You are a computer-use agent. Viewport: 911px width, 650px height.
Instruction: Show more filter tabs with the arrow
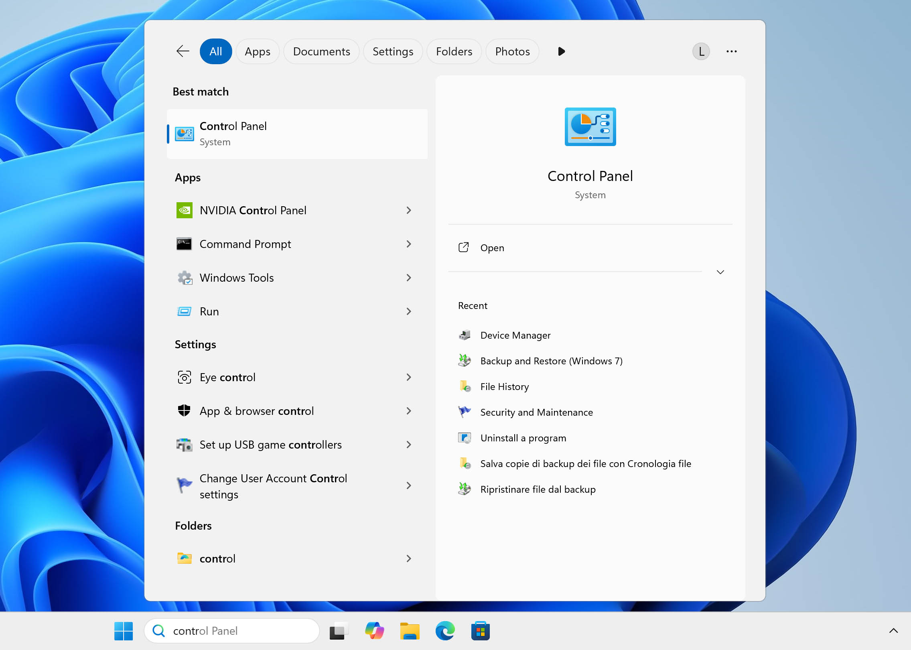click(x=561, y=51)
